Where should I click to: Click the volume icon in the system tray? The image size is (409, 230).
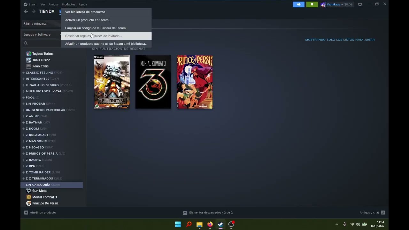358,224
